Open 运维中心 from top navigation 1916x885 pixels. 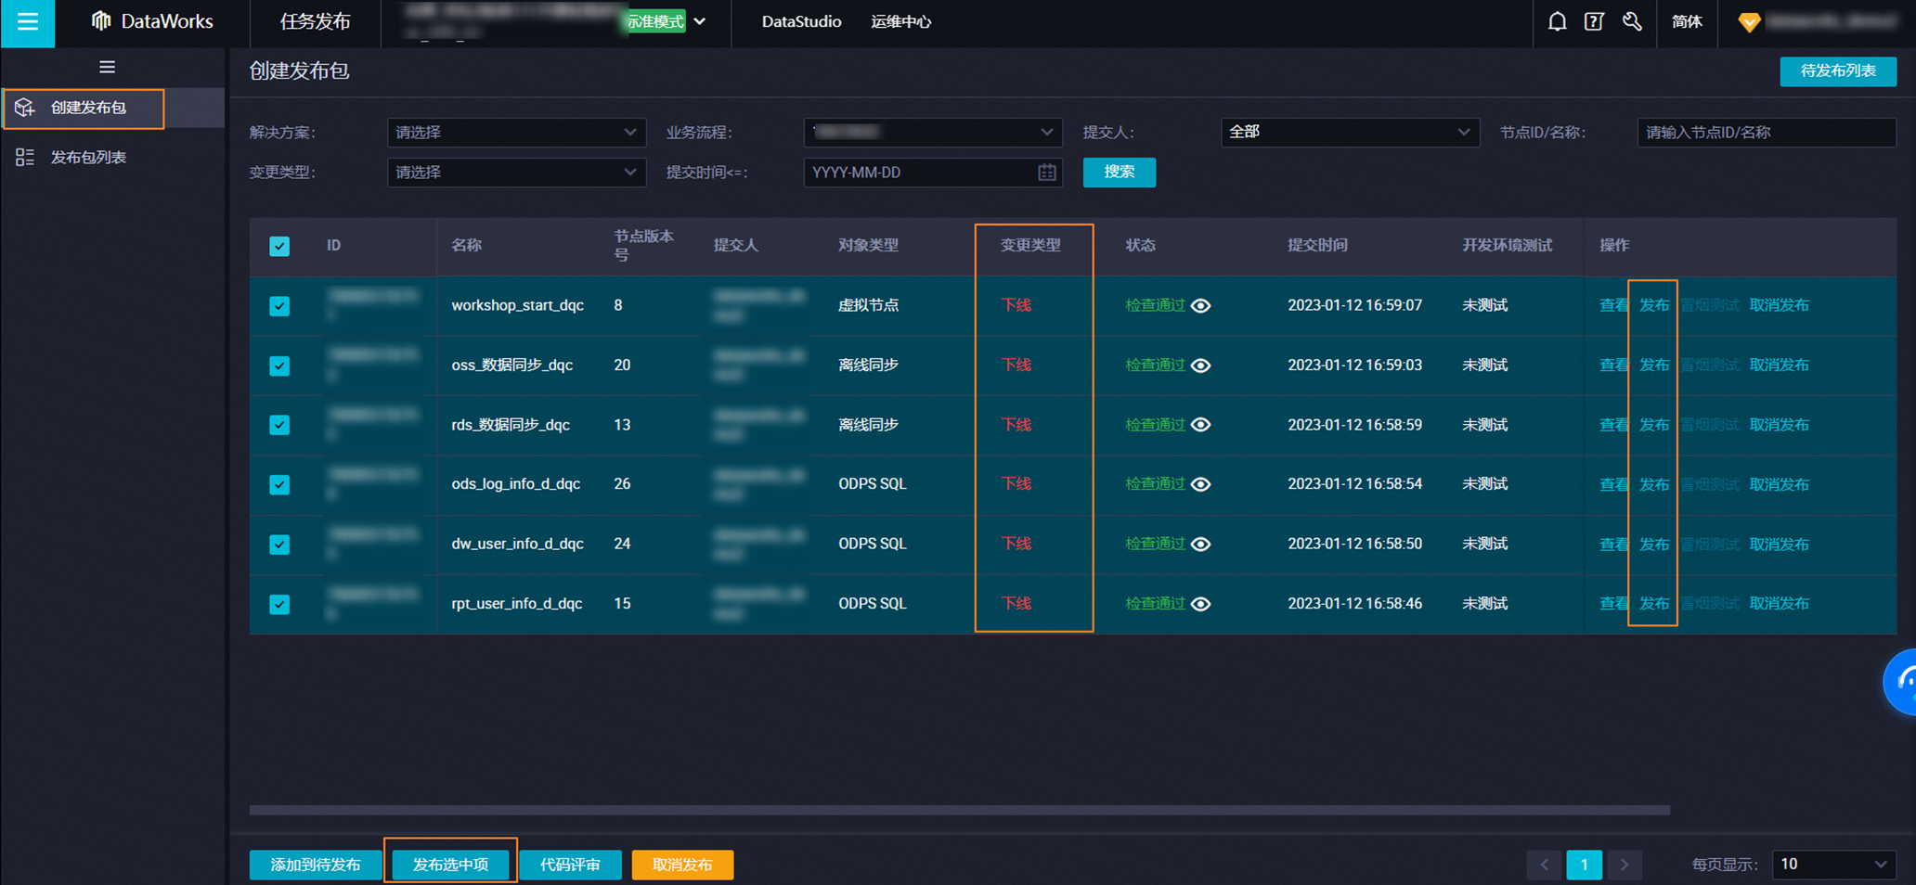[900, 21]
